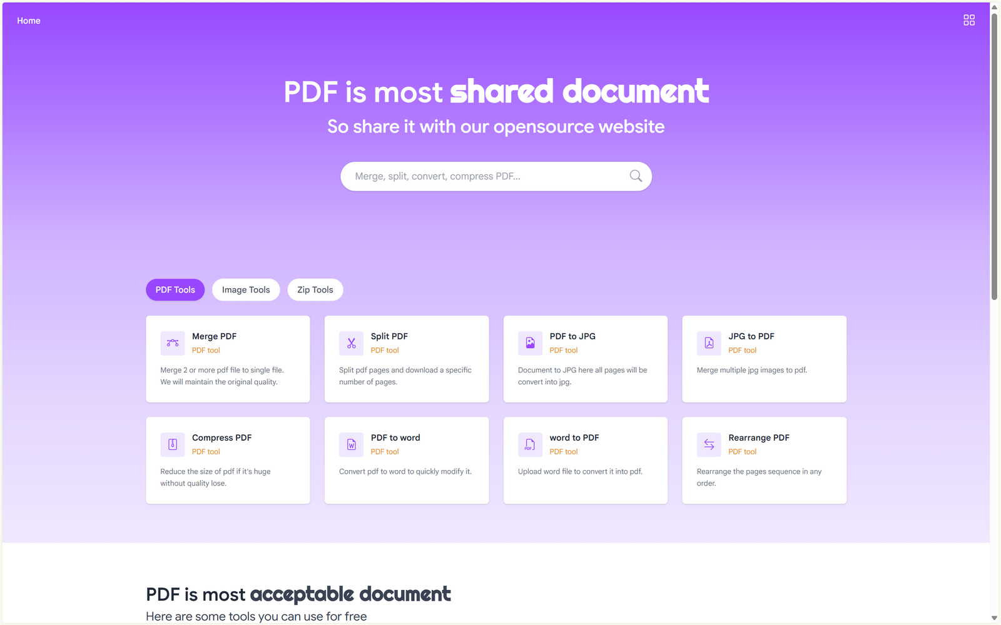The height and width of the screenshot is (625, 1001).
Task: Click 'Convert pdf to word to quickly modify' text
Action: (x=405, y=471)
